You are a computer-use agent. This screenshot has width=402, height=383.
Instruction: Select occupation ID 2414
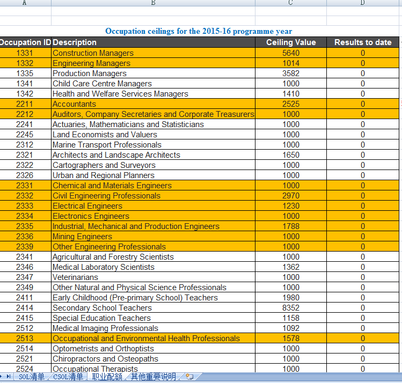point(25,308)
